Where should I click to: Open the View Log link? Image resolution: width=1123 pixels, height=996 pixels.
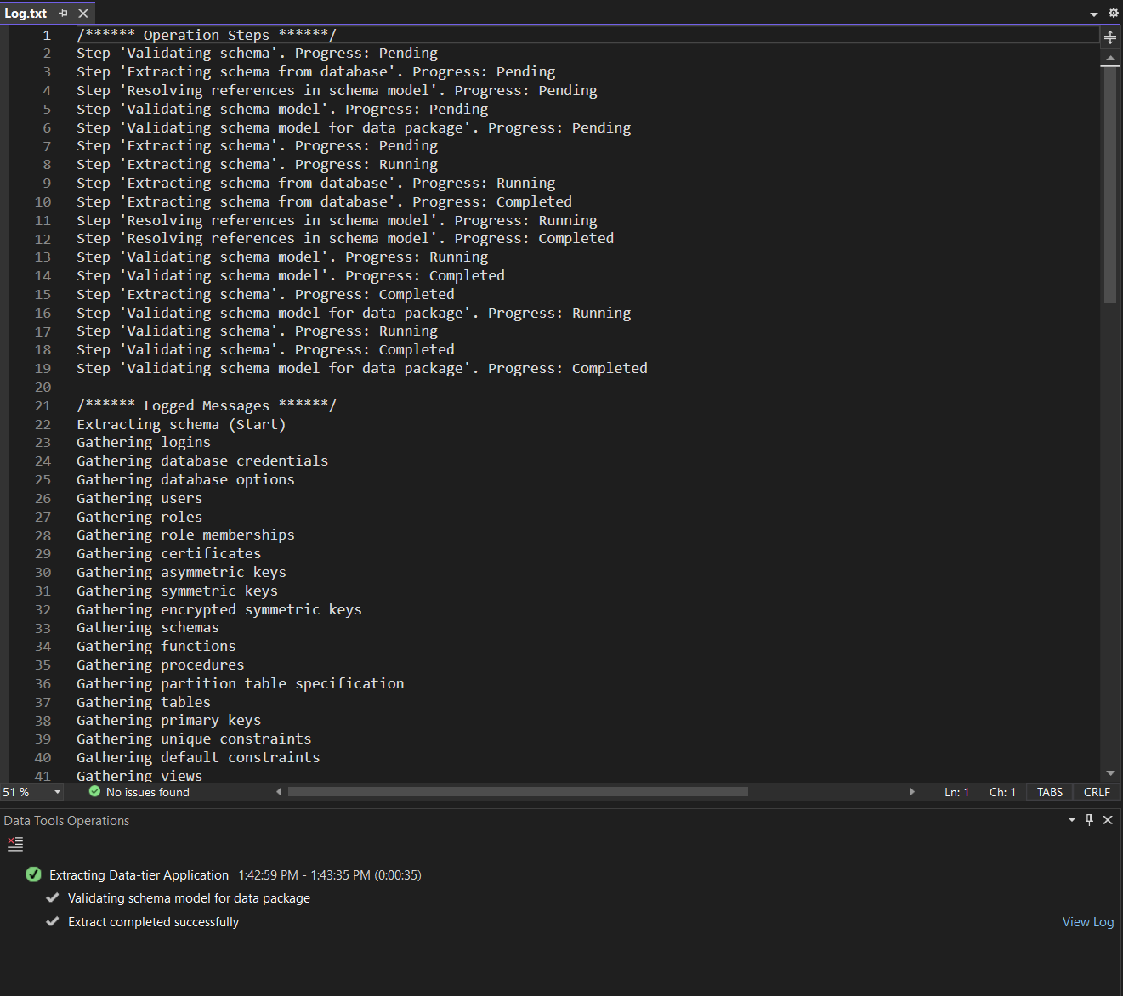point(1088,922)
